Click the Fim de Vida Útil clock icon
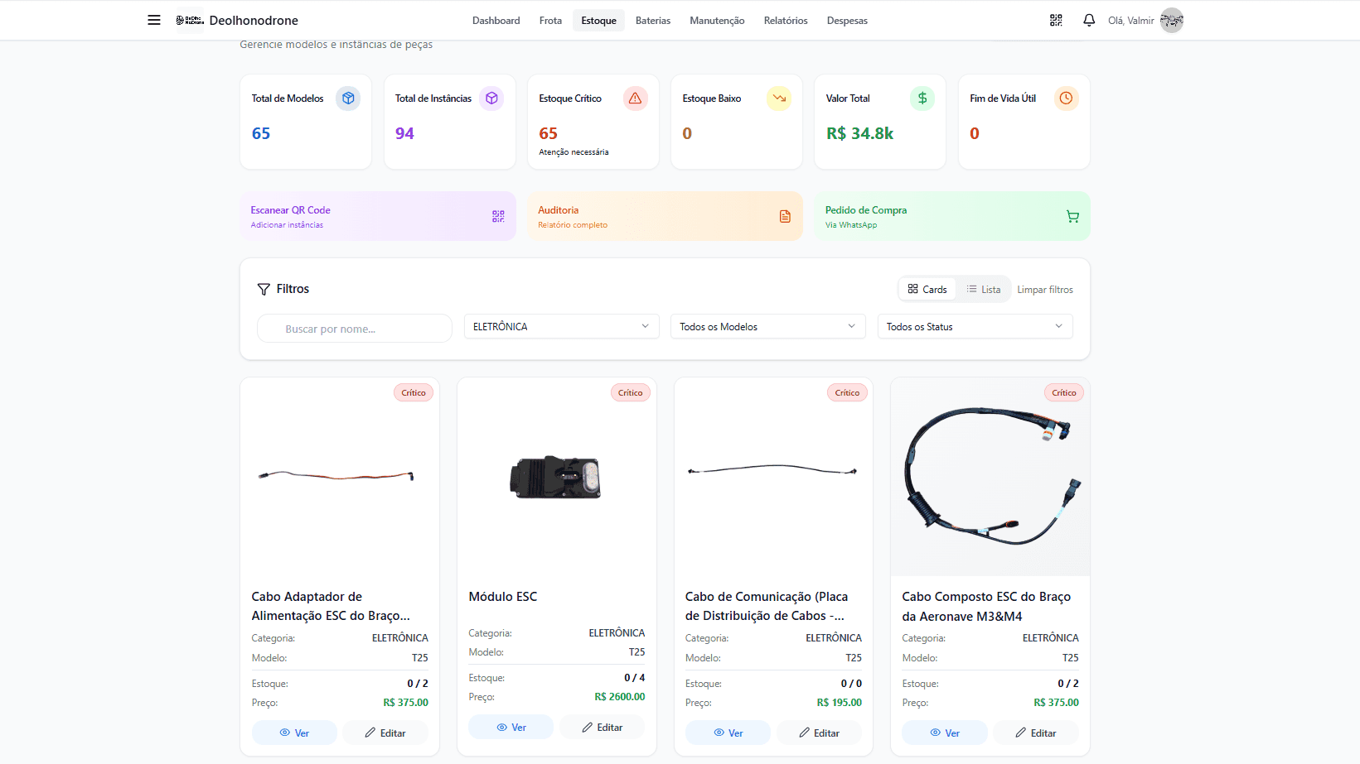 pos(1066,99)
